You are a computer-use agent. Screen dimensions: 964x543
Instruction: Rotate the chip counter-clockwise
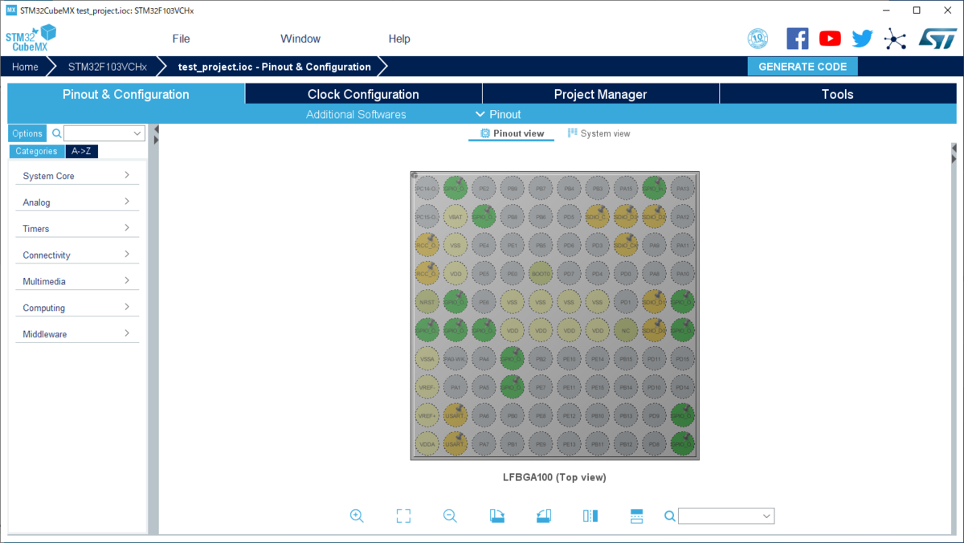pyautogui.click(x=544, y=516)
